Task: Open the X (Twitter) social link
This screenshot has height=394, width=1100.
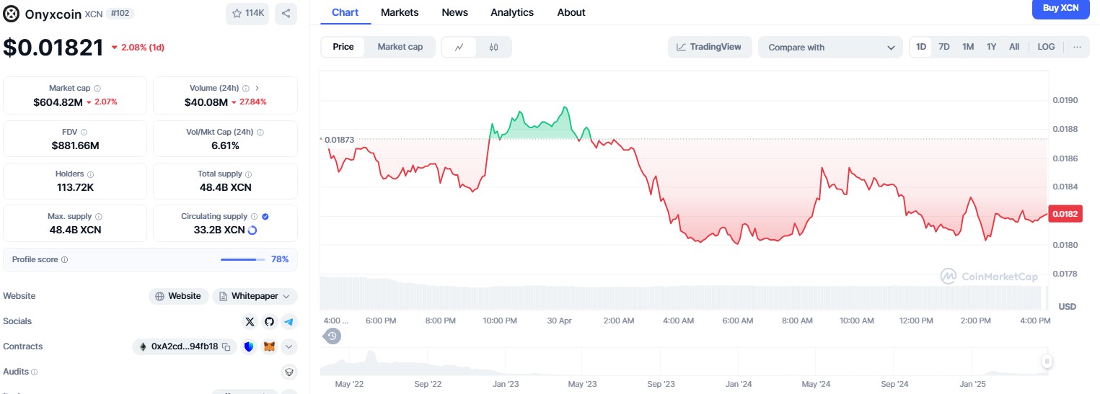Action: pos(250,322)
